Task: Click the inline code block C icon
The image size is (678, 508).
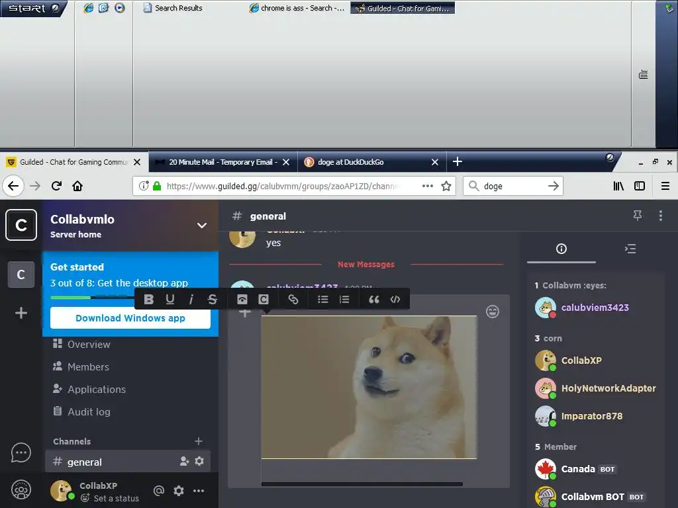Action: point(264,299)
